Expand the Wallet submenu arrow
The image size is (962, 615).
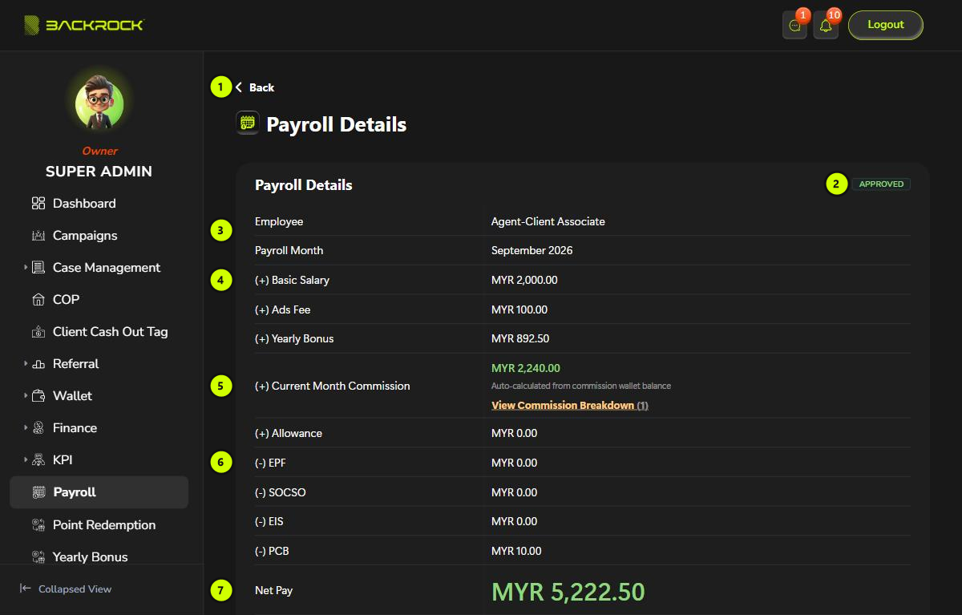pyautogui.click(x=26, y=396)
